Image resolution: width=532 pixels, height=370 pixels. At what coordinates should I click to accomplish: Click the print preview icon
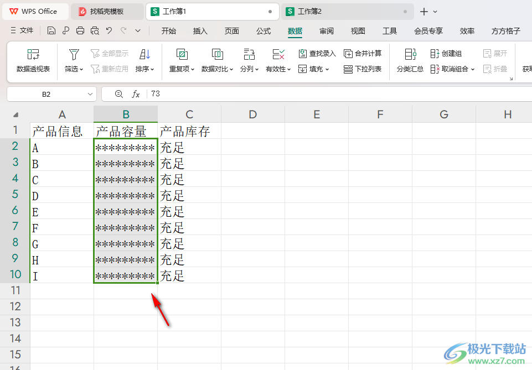point(95,31)
